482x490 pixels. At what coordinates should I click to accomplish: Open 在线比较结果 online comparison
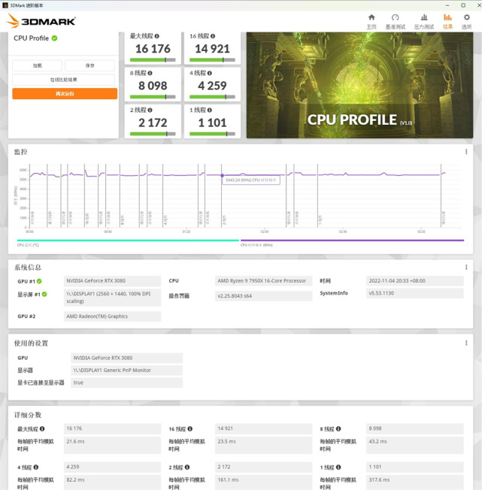63,80
